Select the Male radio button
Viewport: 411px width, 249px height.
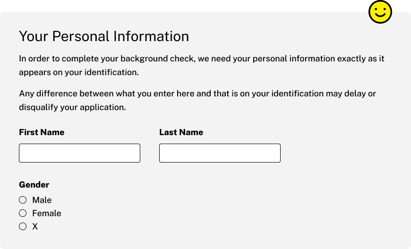coord(23,200)
